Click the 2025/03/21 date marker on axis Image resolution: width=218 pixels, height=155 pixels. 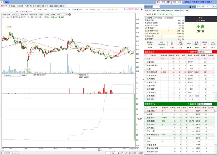tap(134, 149)
